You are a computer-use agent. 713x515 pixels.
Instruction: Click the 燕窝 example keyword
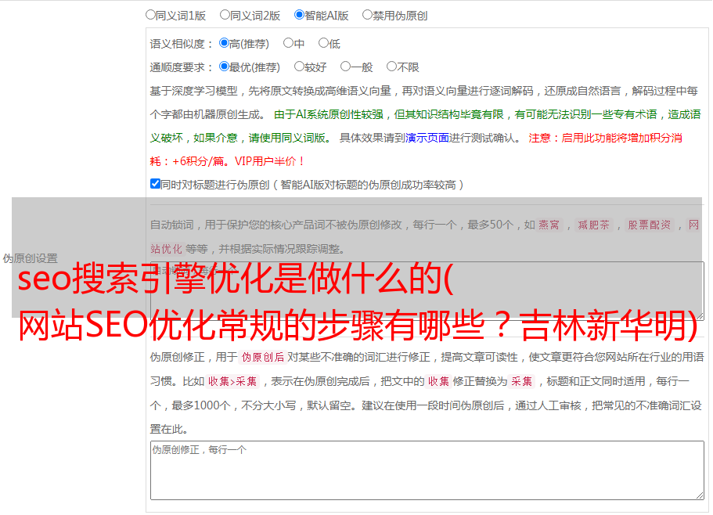549,225
